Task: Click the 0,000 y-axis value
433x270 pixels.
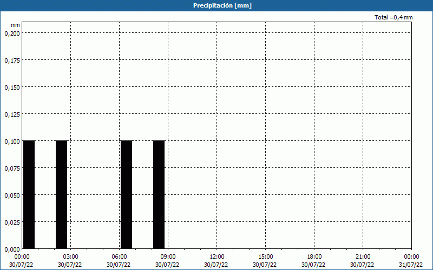Action: (x=12, y=249)
